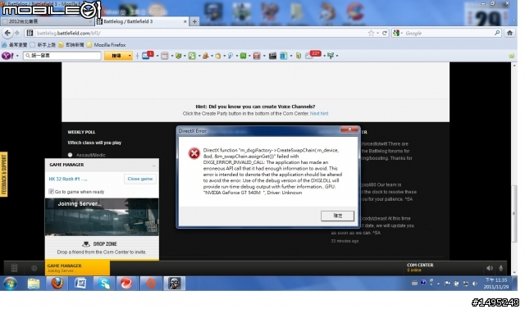The height and width of the screenshot is (309, 525).
Task: Click the Battlelog speaker sound icon
Action: point(489,268)
